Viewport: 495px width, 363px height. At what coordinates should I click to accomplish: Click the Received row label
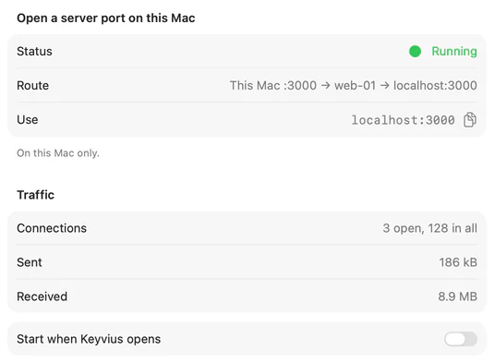pyautogui.click(x=42, y=296)
